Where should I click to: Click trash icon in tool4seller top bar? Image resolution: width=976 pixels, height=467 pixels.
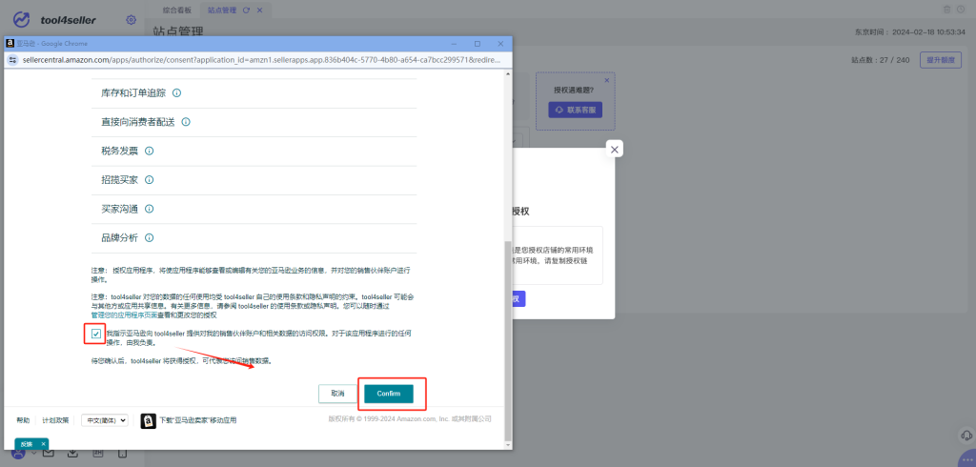click(x=947, y=10)
